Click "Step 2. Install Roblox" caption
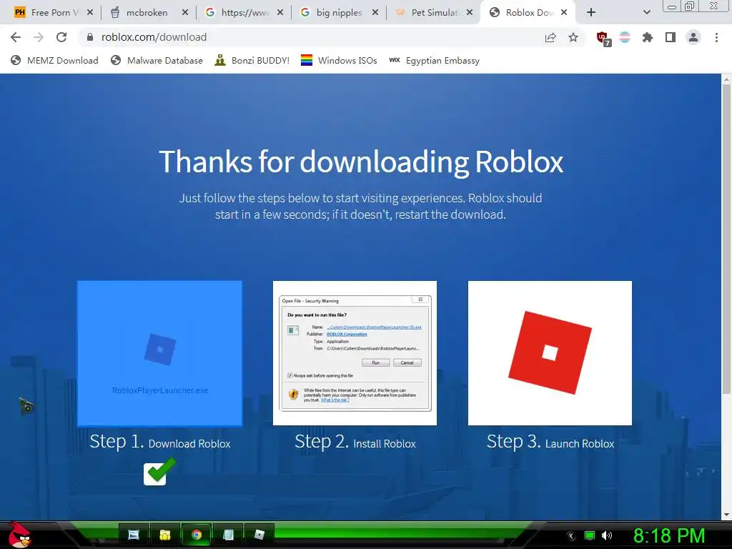 tap(355, 442)
